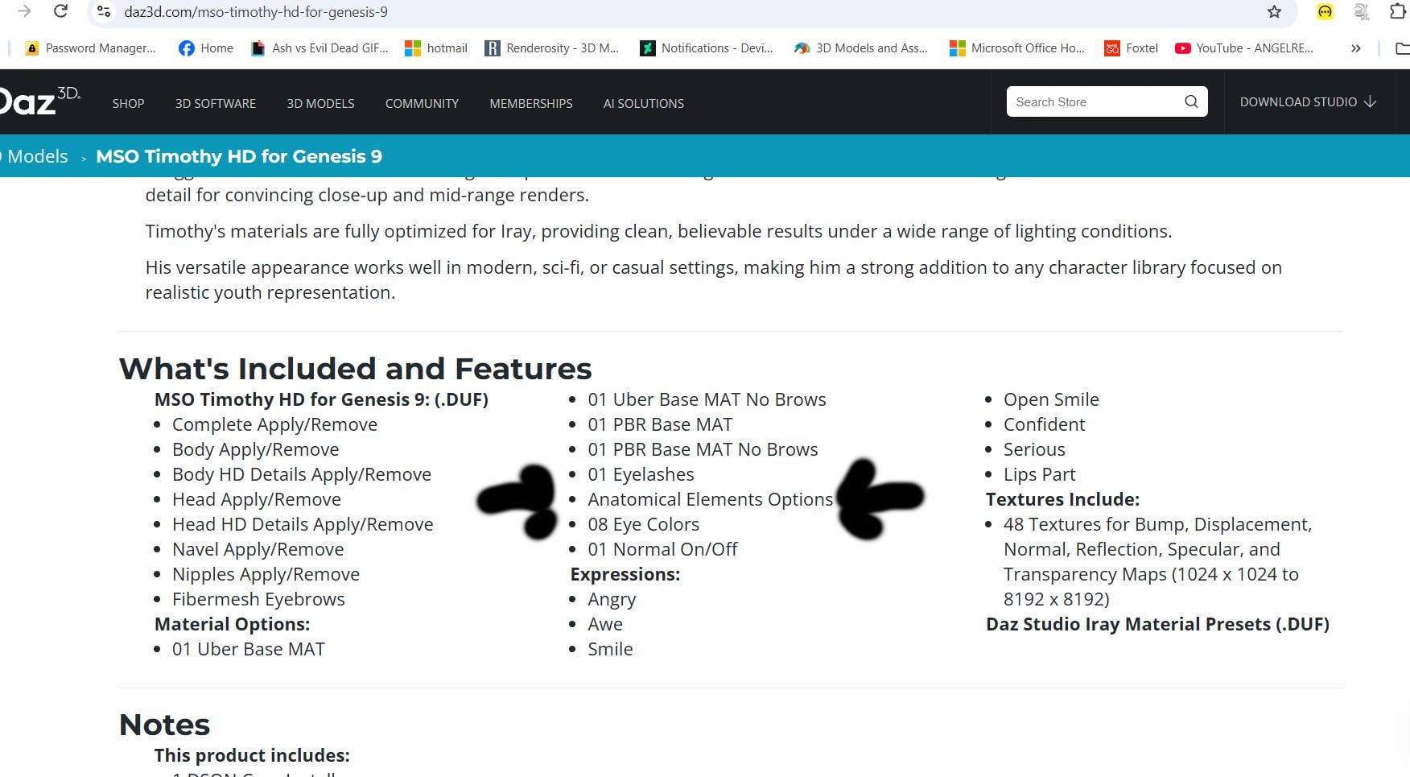Open Ash vs Evil Dead GIF bookmark
The height and width of the screenshot is (777, 1410).
point(320,48)
